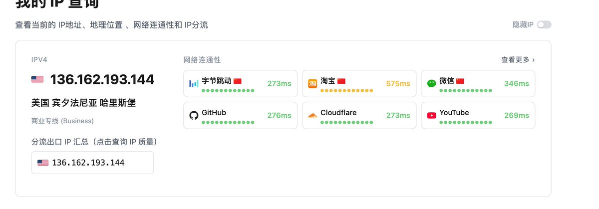
Task: Toggle the 隐藏IP switch
Action: click(x=544, y=24)
